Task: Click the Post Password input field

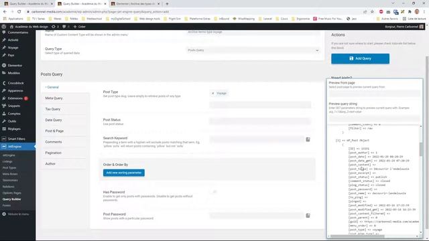Action: pos(257,216)
